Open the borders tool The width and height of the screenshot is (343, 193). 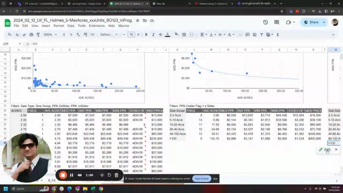(x=184, y=35)
